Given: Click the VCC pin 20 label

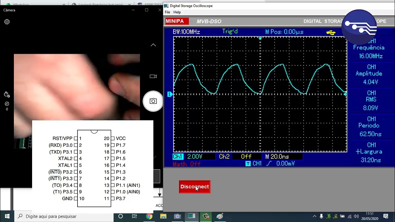Looking at the screenshot, I should pyautogui.click(x=121, y=138).
